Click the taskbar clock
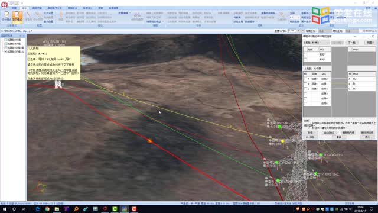 click(x=361, y=209)
